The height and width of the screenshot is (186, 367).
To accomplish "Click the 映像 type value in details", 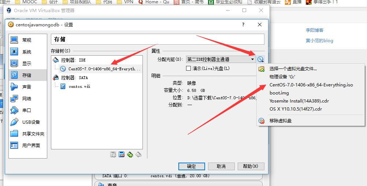I will pyautogui.click(x=192, y=83).
